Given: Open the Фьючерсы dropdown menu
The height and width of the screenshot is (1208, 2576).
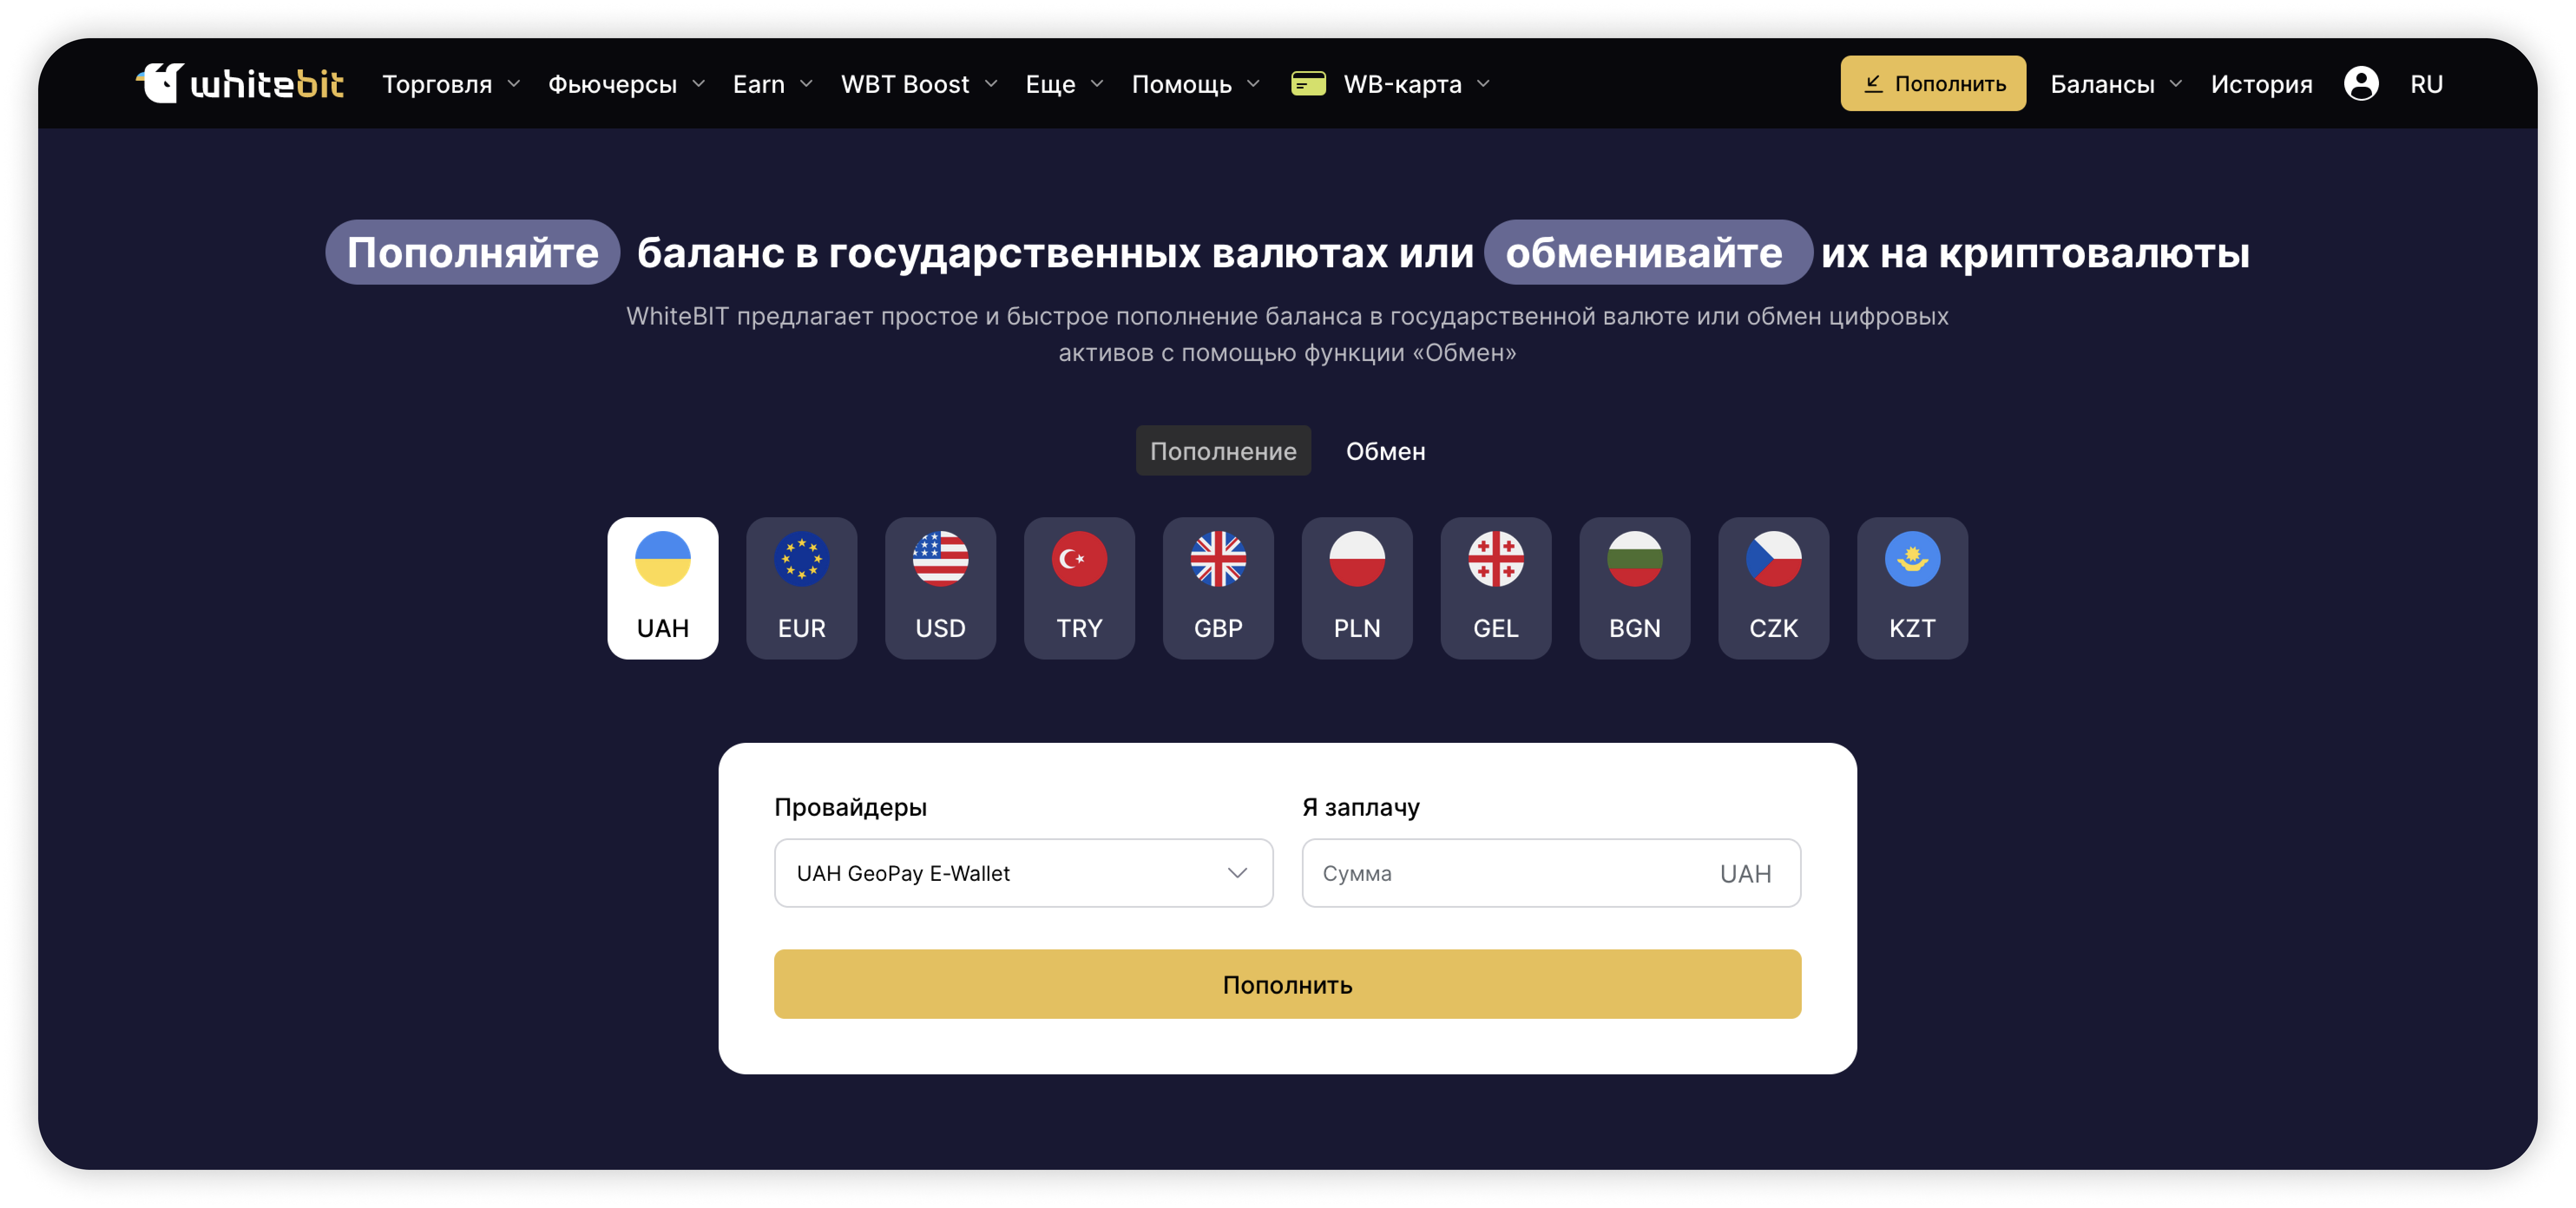Looking at the screenshot, I should [627, 84].
